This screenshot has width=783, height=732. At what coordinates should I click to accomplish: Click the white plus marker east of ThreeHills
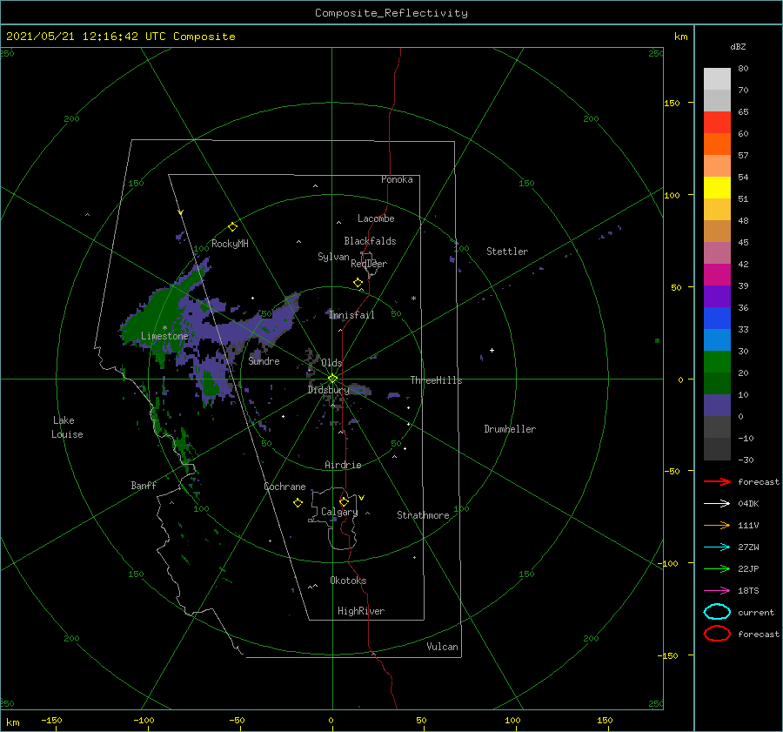click(x=492, y=350)
